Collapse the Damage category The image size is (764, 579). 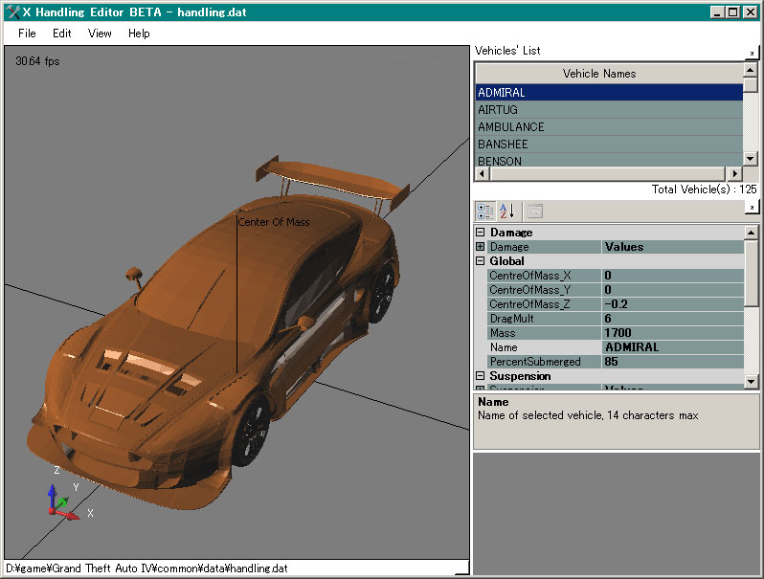pos(481,233)
